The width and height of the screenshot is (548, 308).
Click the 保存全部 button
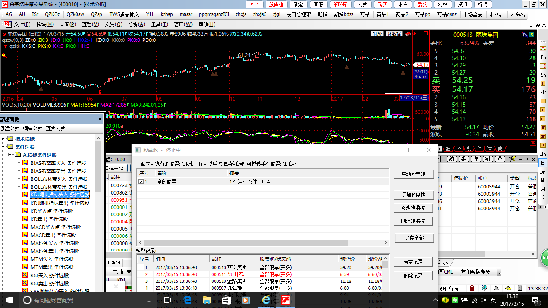[414, 238]
